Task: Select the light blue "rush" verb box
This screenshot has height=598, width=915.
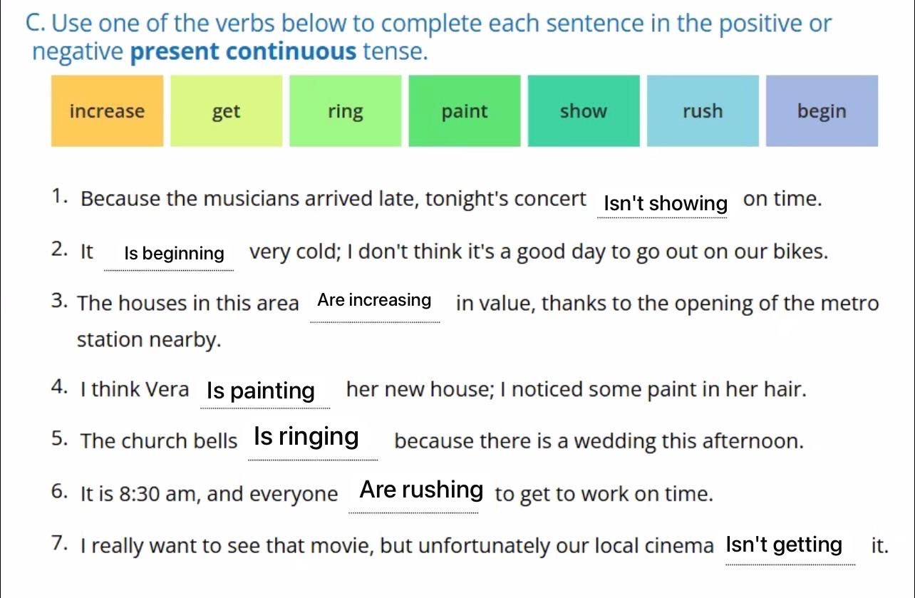Action: 702,111
